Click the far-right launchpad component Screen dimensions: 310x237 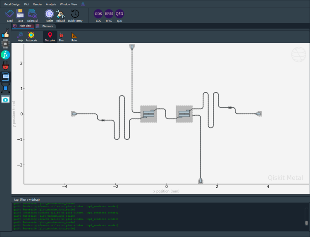pyautogui.click(x=259, y=114)
